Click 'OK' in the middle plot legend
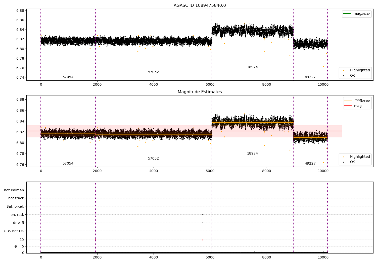 pyautogui.click(x=352, y=162)
